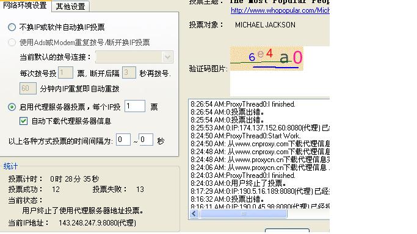Click the seconds-before-redial input field
417x234 pixels.
[x=129, y=73]
